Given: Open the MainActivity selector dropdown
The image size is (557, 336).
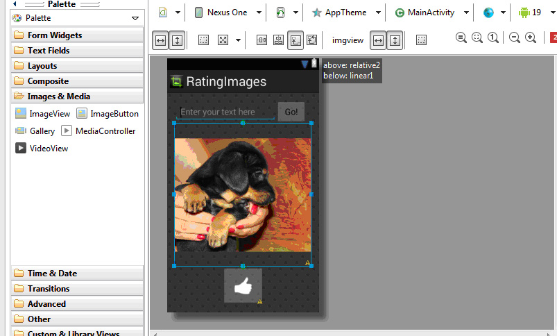Looking at the screenshot, I should [431, 12].
